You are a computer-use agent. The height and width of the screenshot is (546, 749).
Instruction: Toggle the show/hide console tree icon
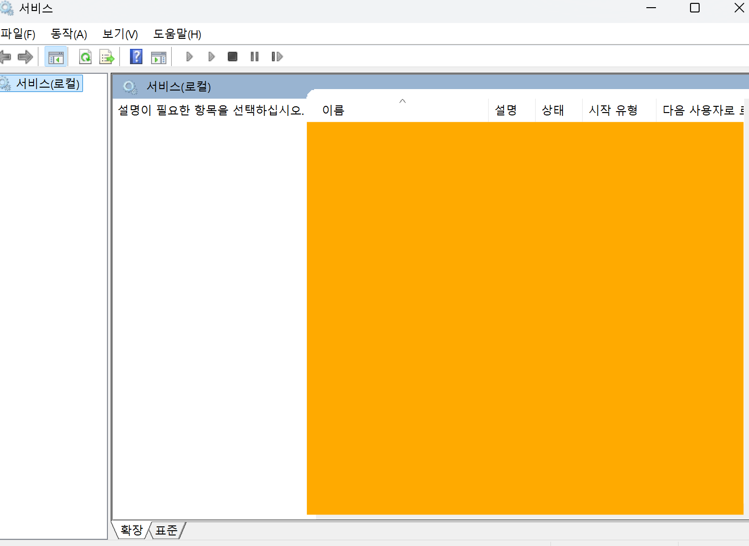pos(56,57)
